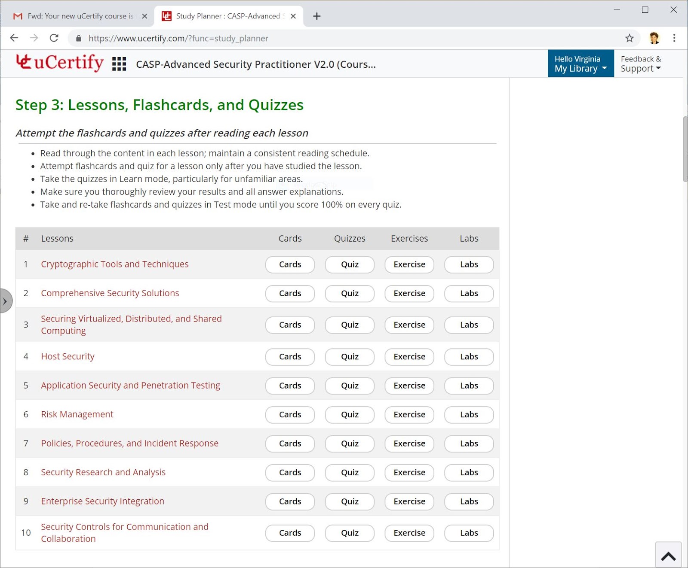Image resolution: width=688 pixels, height=568 pixels.
Task: Reload the page
Action: tap(54, 38)
